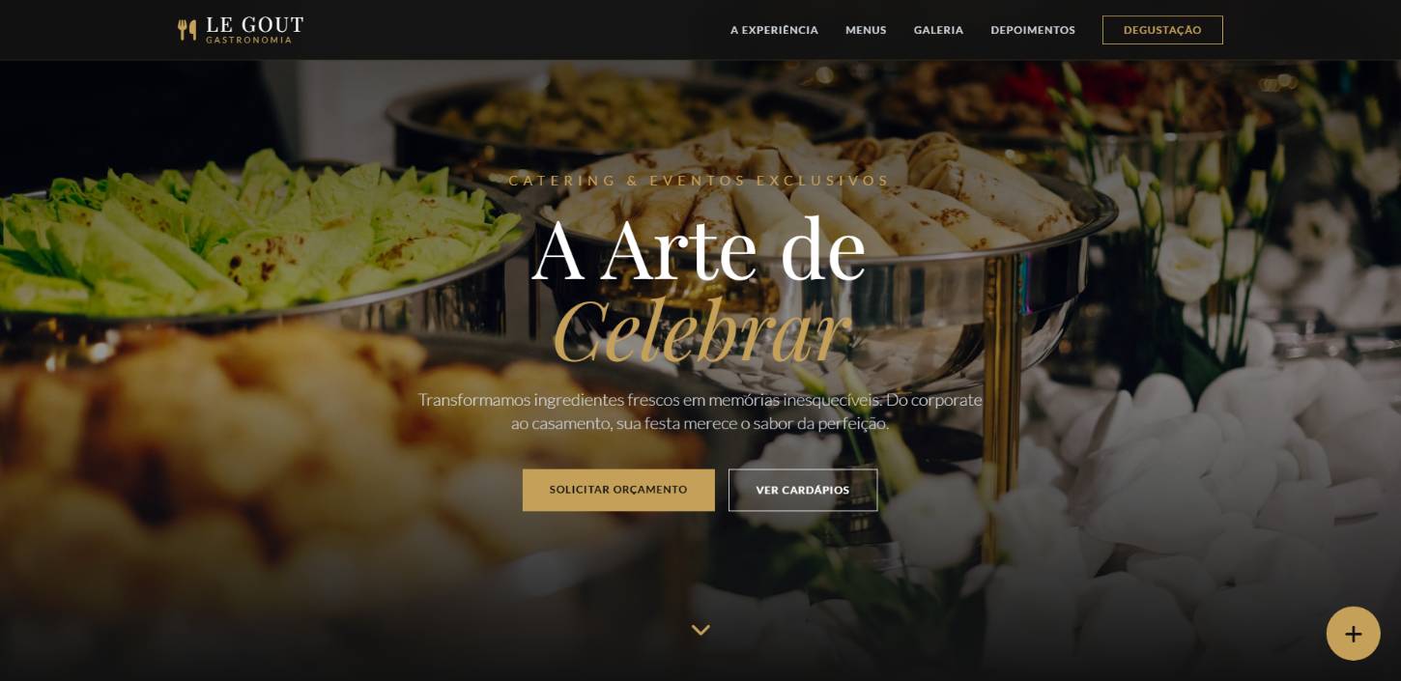
Task: Navigate to Depoimentos in the header
Action: click(1033, 30)
